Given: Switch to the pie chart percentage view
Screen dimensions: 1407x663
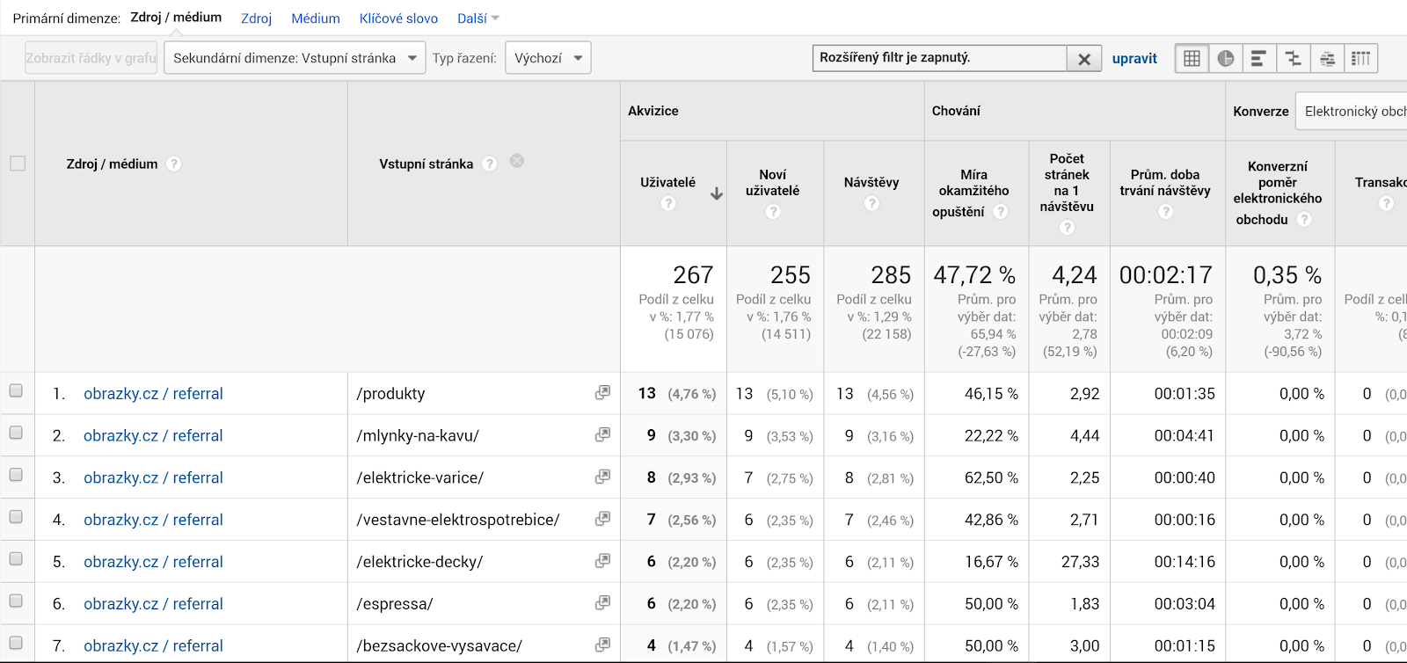Looking at the screenshot, I should (x=1226, y=59).
